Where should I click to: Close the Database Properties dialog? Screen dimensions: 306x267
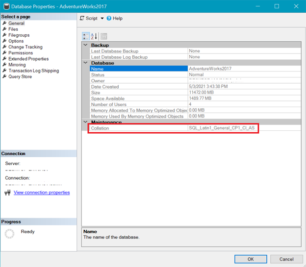click(296, 6)
